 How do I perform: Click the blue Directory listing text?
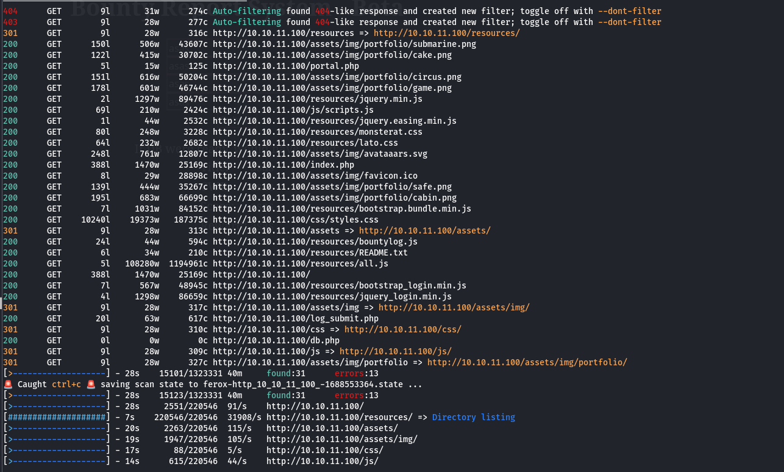[474, 417]
